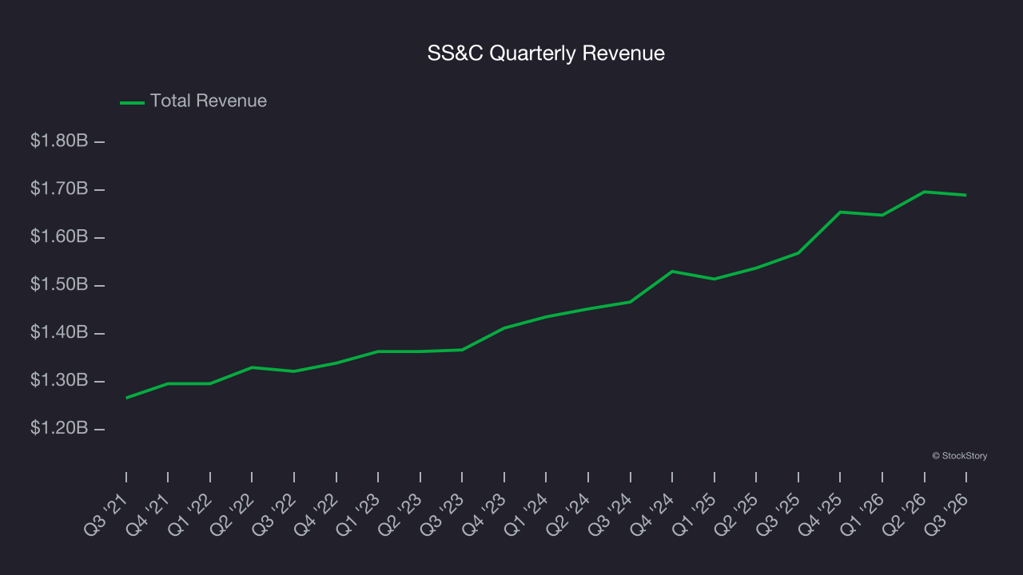This screenshot has width=1023, height=575.
Task: Click the "Q3 '25" x-axis label
Action: pyautogui.click(x=778, y=514)
